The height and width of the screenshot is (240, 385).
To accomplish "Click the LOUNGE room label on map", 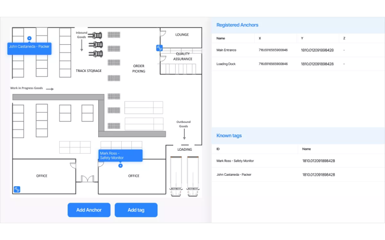I will (182, 35).
